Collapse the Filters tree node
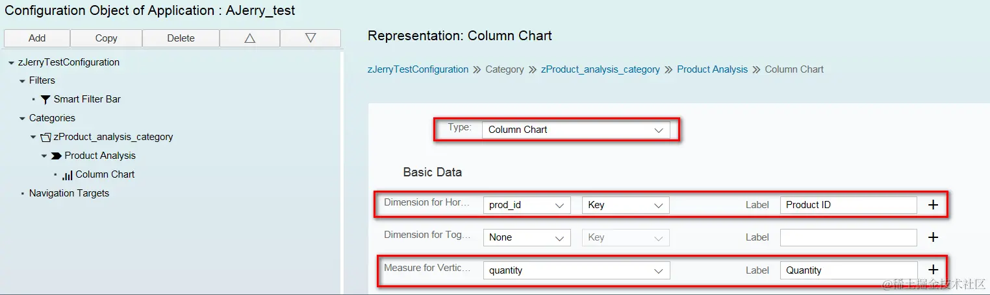 point(23,81)
